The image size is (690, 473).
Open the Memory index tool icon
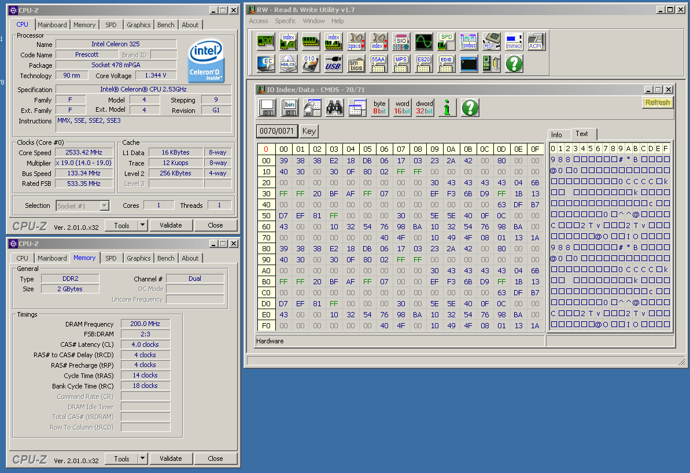click(333, 42)
